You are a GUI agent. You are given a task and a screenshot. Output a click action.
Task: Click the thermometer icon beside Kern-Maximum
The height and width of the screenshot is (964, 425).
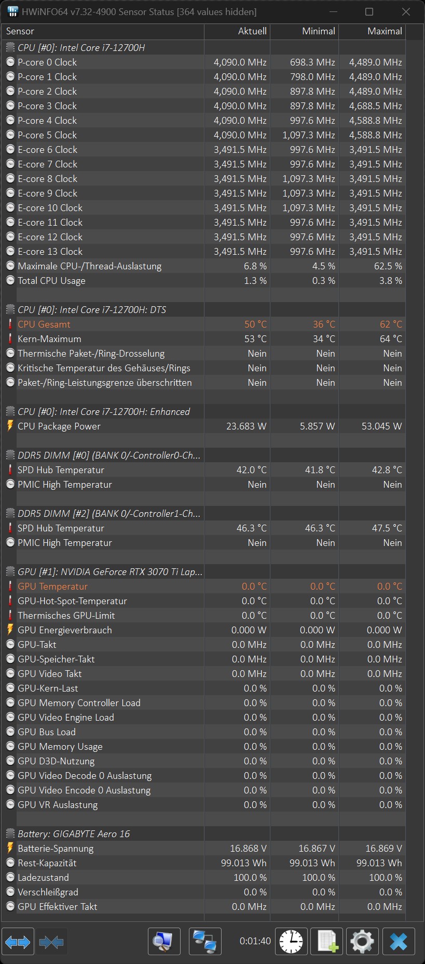coord(10,338)
